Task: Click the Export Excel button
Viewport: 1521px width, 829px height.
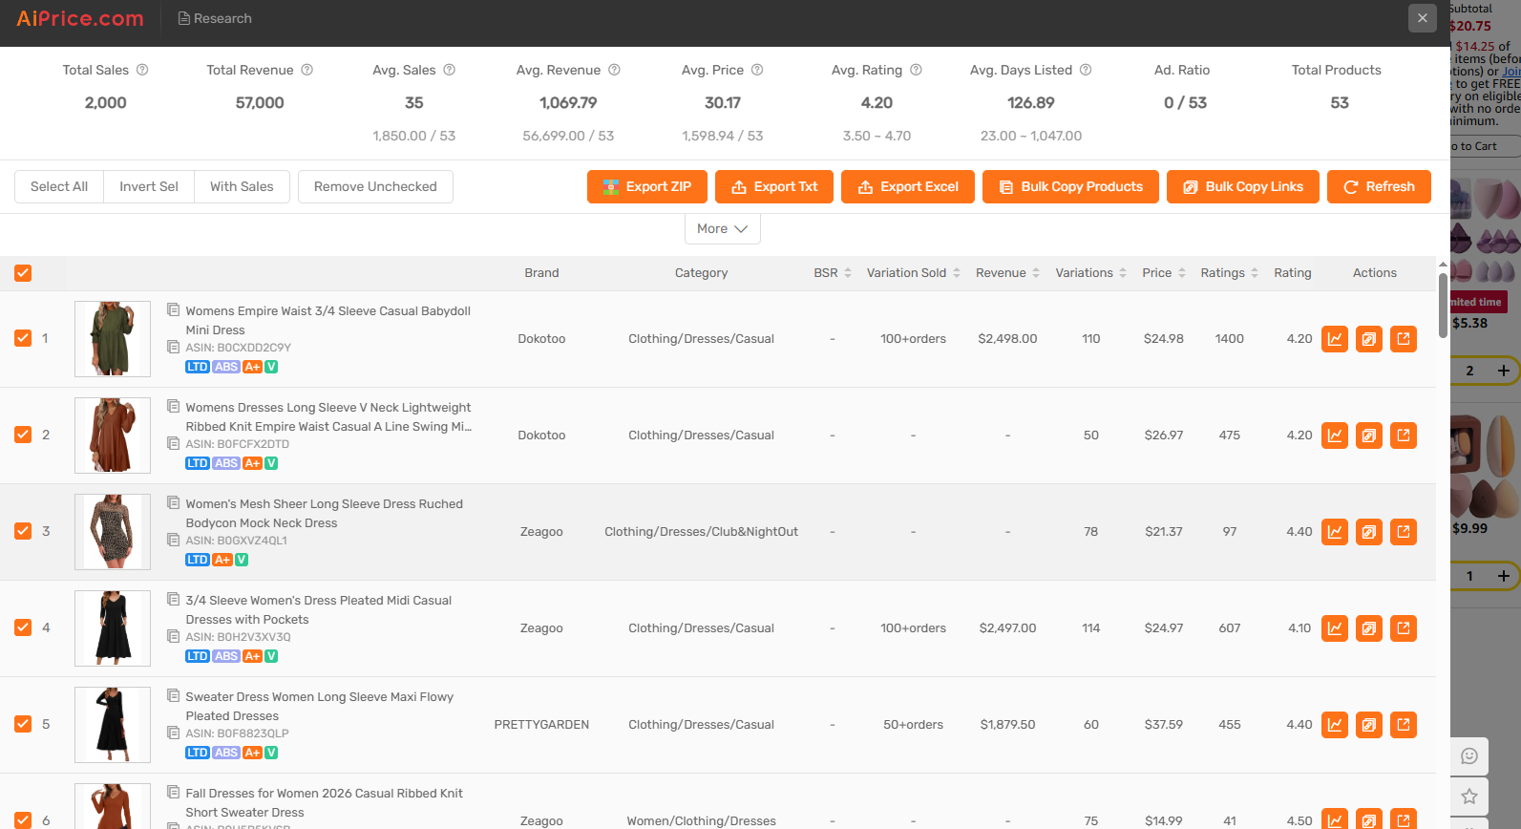Action: 908,187
